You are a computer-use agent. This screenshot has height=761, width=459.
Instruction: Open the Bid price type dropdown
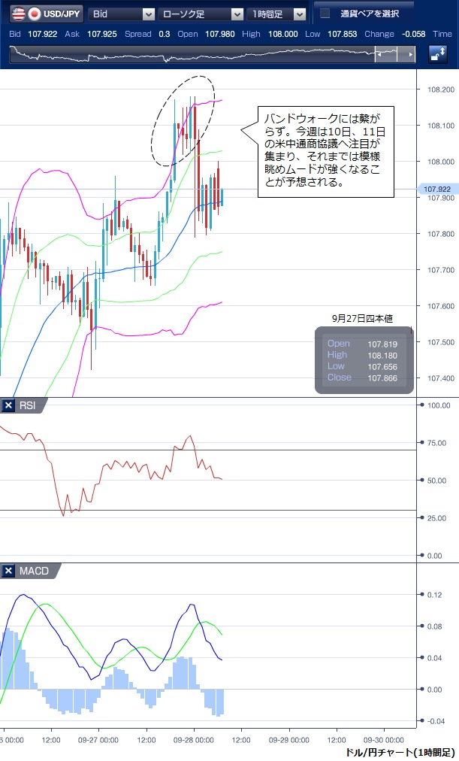[122, 14]
